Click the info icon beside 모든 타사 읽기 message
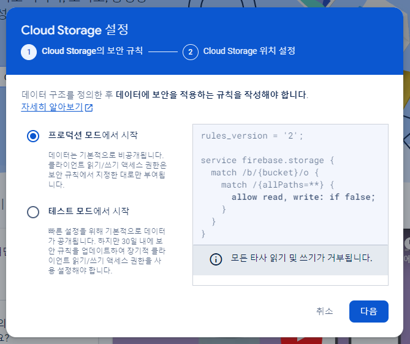The image size is (410, 344). [x=216, y=259]
